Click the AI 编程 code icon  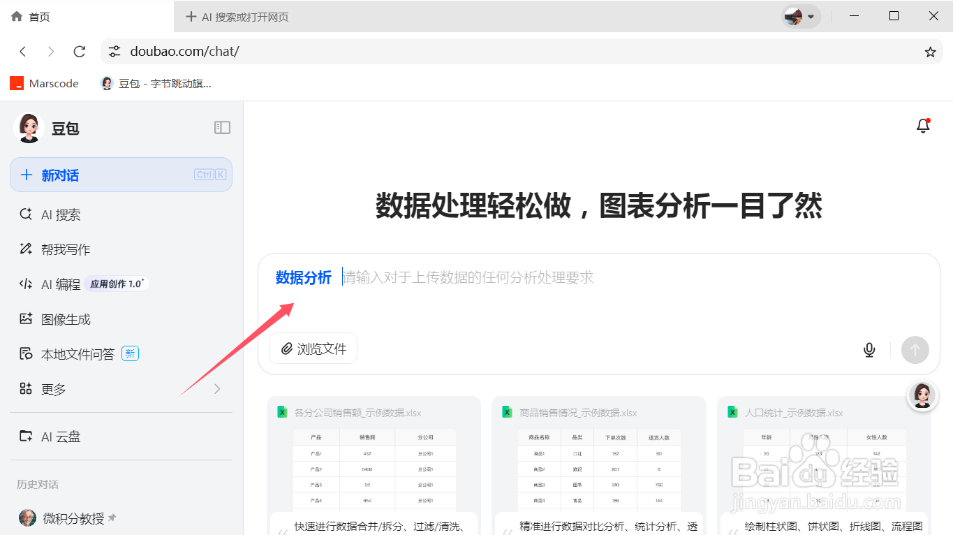[x=26, y=284]
